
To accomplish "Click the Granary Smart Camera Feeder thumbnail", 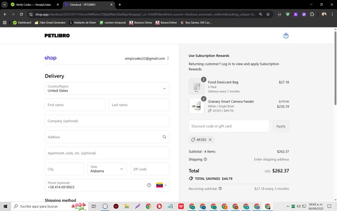I will (x=196, y=105).
